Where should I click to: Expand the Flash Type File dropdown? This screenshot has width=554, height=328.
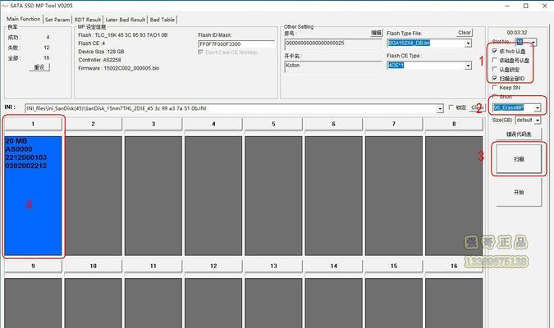468,43
